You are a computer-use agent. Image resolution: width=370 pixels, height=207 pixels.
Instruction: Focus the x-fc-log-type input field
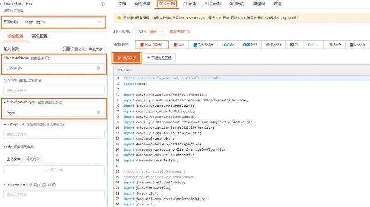tap(54, 135)
